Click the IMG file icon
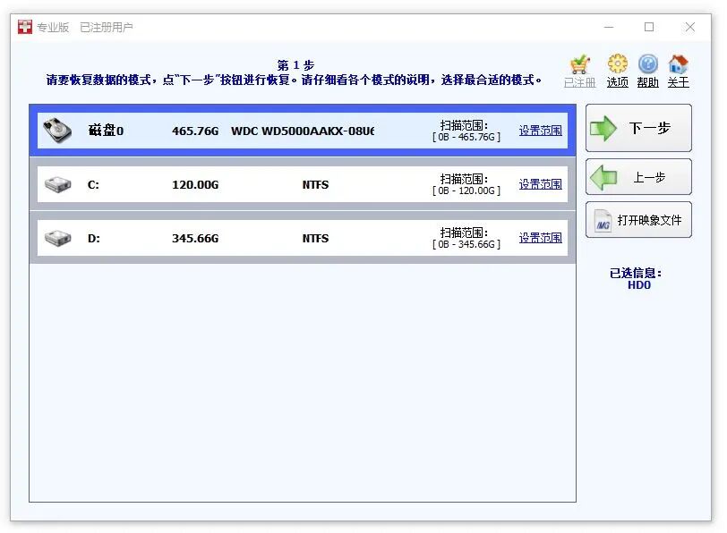This screenshot has width=727, height=533. (603, 221)
